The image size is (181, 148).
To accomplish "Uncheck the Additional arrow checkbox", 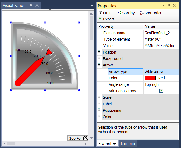I will (x=161, y=91).
